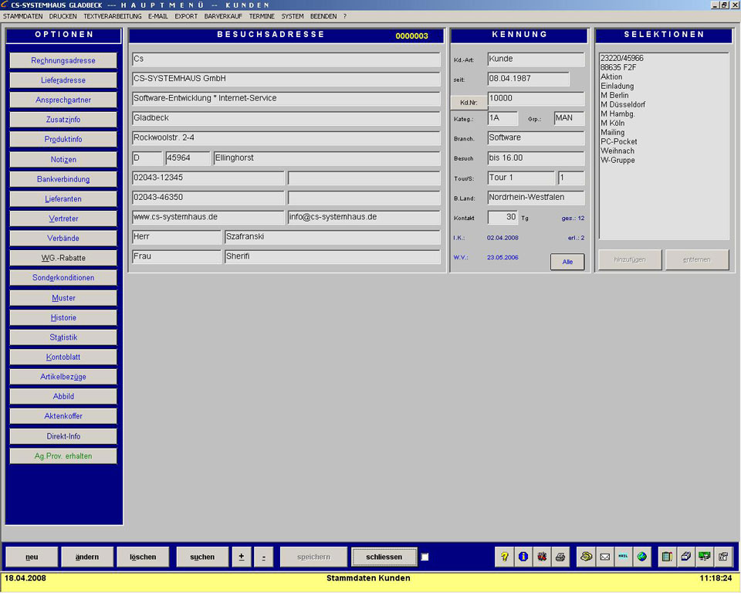Click the Rockwoolstr. 2-4 street field

point(286,138)
